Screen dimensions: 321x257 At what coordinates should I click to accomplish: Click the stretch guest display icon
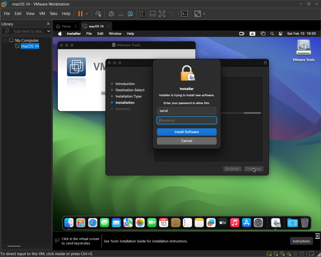click(198, 14)
